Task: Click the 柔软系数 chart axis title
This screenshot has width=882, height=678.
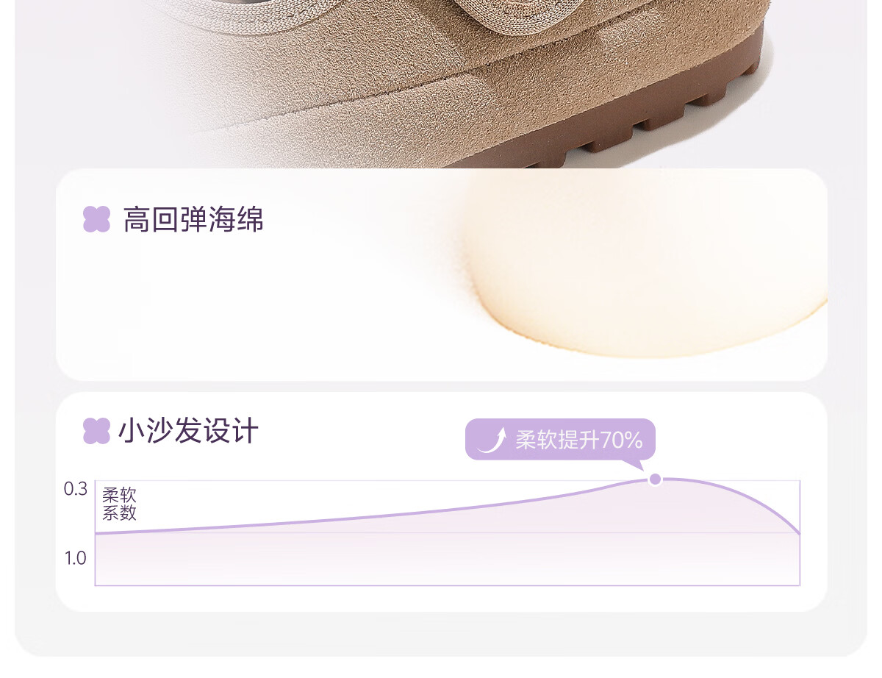Action: click(x=119, y=504)
